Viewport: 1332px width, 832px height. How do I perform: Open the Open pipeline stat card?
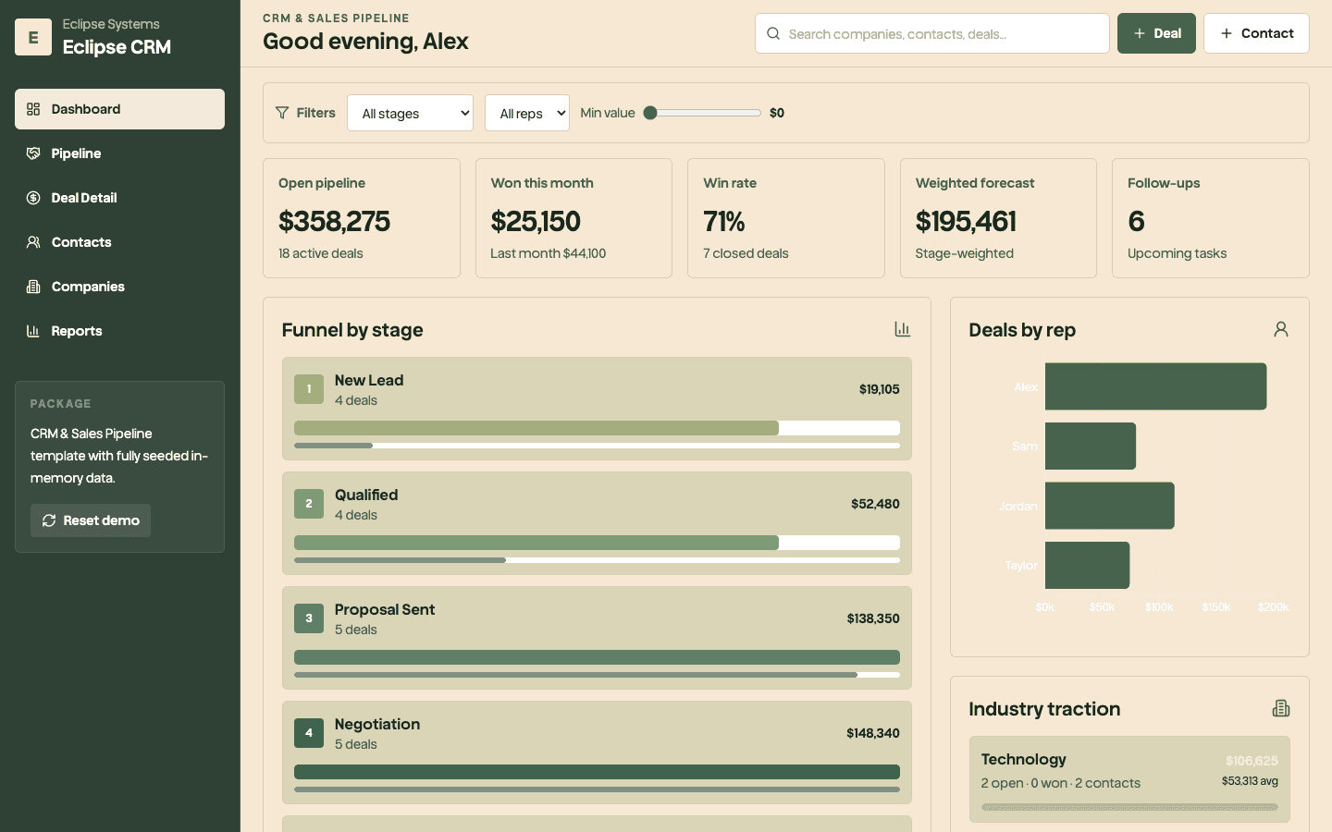coord(362,218)
